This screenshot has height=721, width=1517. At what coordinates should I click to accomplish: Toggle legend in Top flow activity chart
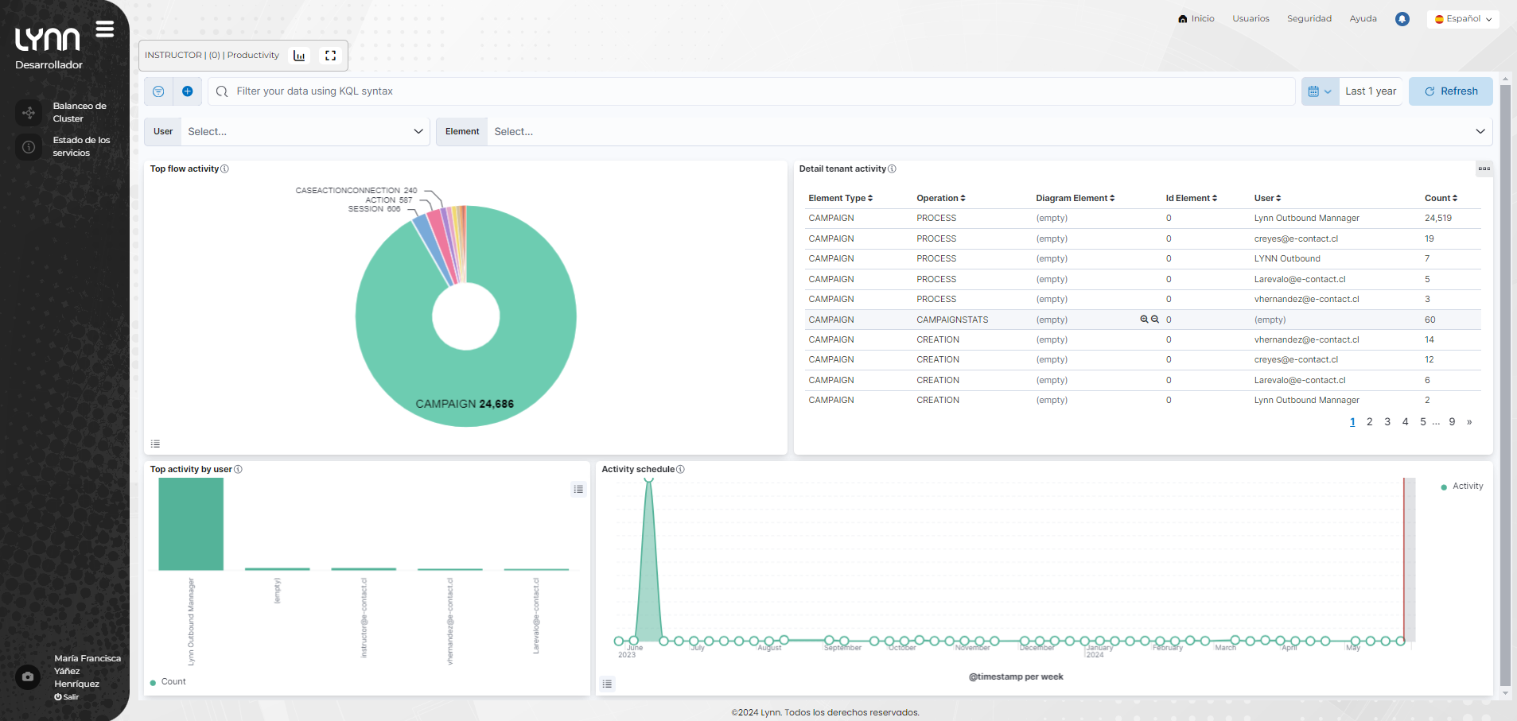155,444
